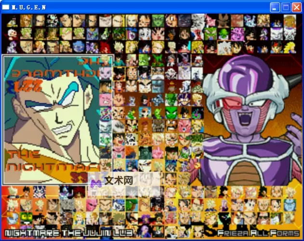Viewport: 304px width, 241px height.
Task: Pick the last character icon in the top row
Action: 289,21
